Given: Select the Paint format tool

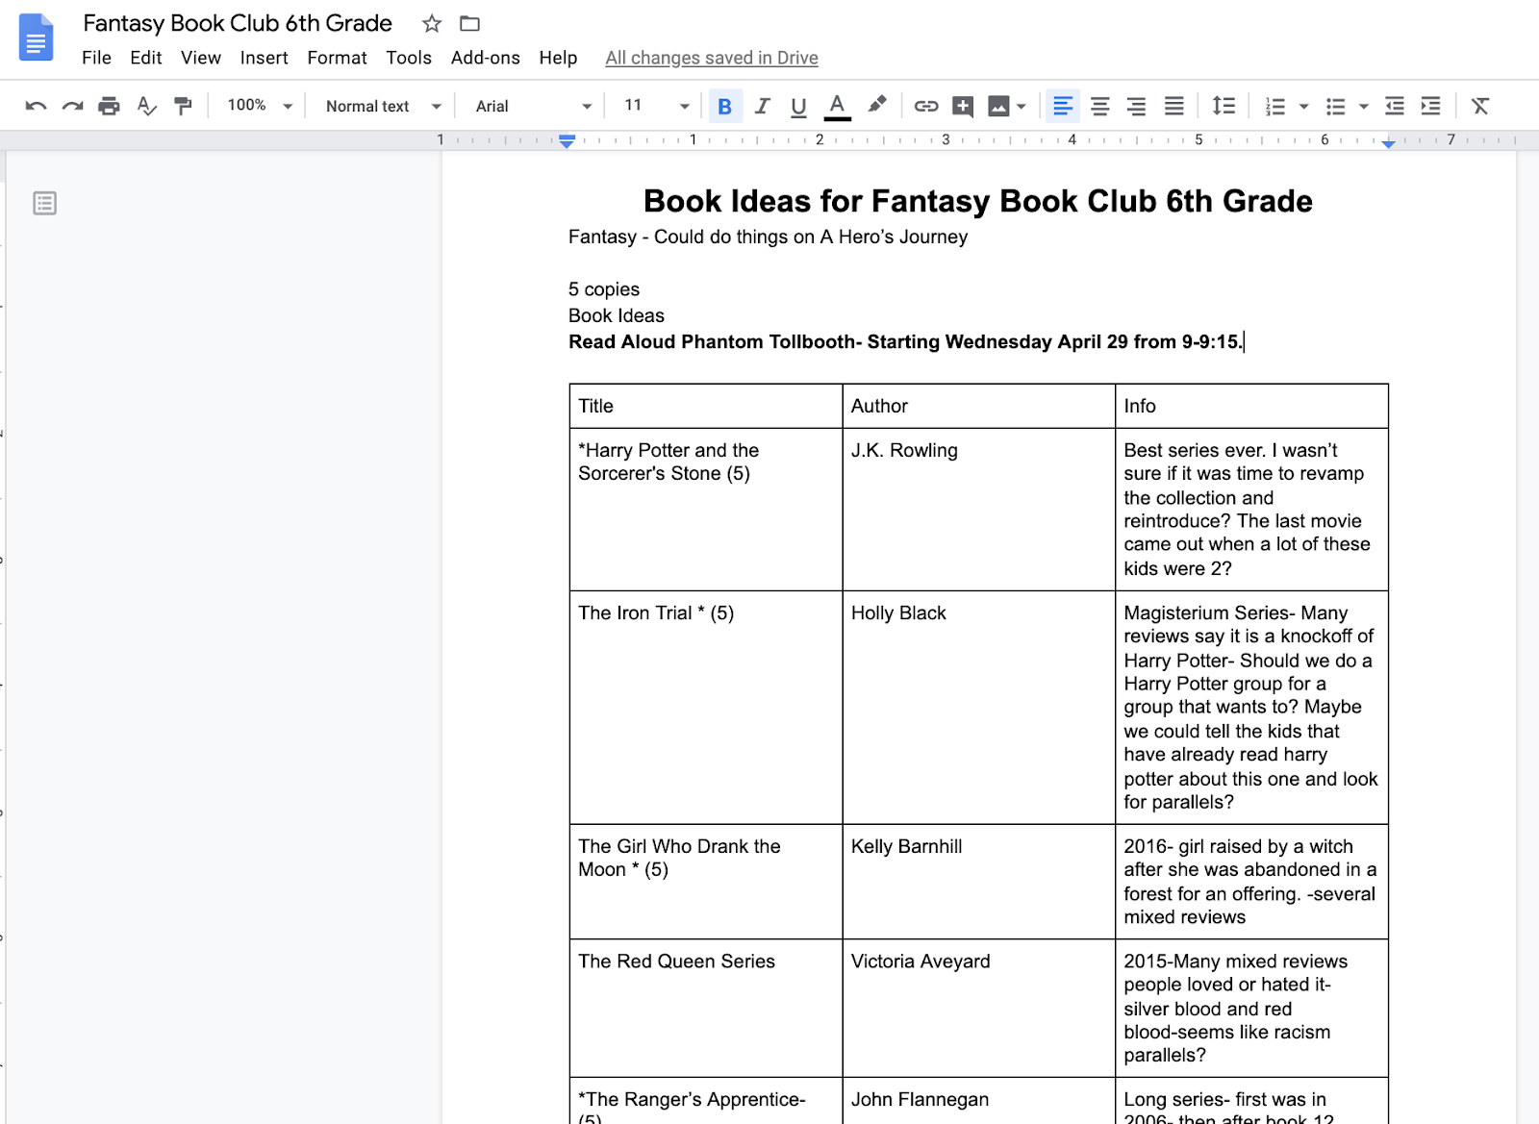Looking at the screenshot, I should click(x=184, y=106).
